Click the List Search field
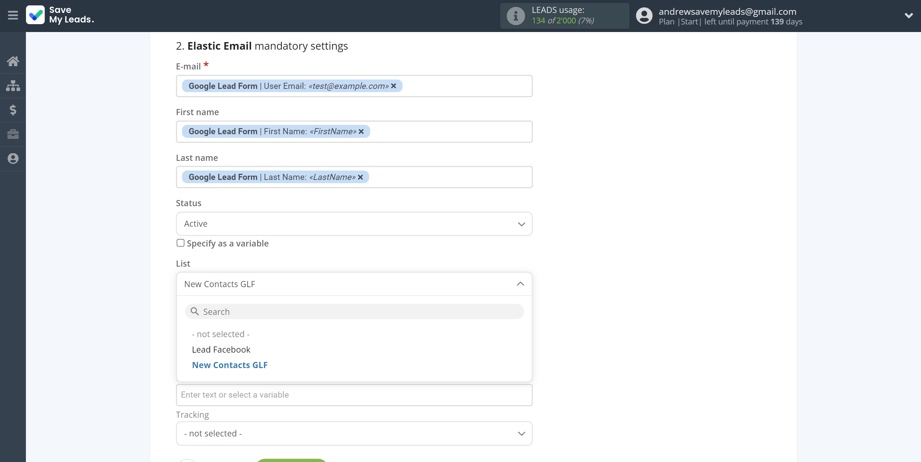 pyautogui.click(x=354, y=312)
